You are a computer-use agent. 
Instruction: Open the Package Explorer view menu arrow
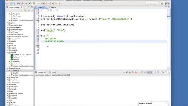(32, 11)
